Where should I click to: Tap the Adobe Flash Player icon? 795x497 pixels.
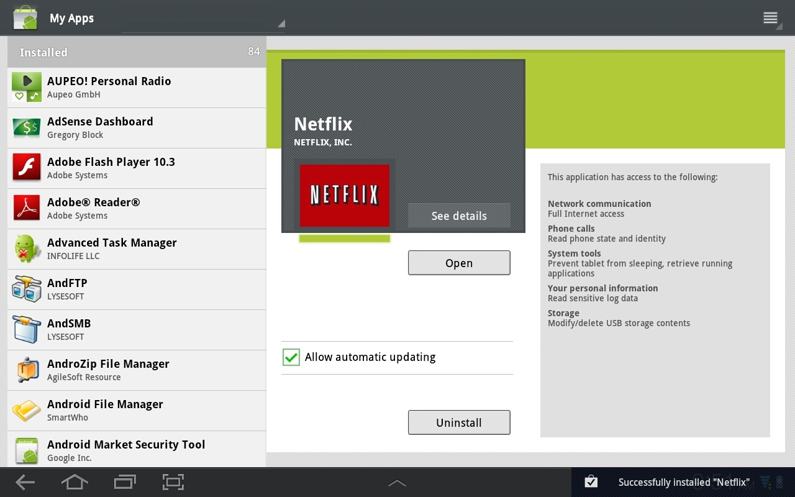pyautogui.click(x=27, y=168)
